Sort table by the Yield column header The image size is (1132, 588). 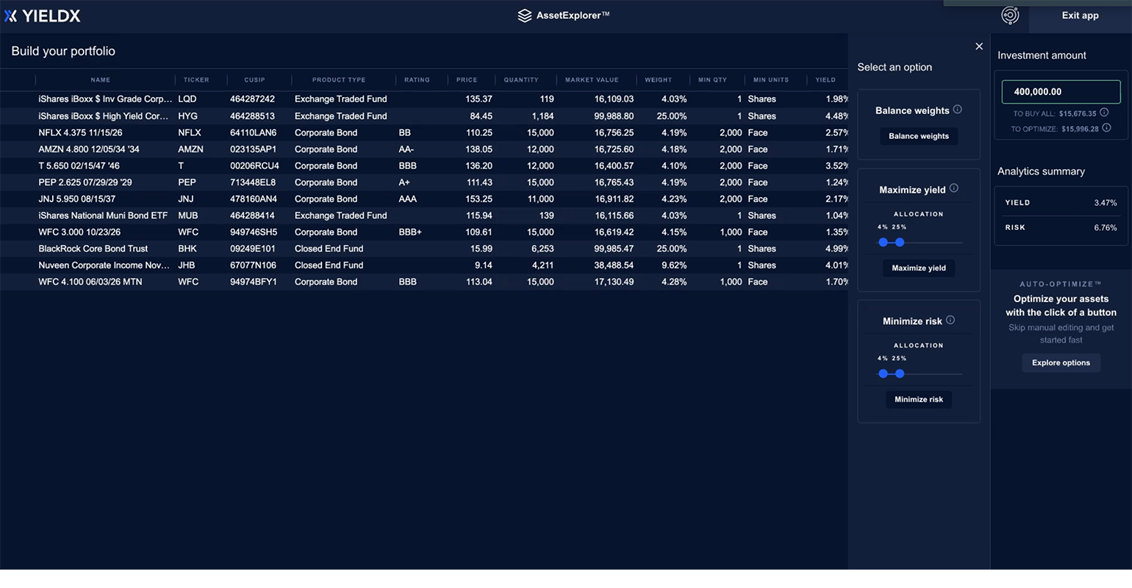[x=825, y=79]
